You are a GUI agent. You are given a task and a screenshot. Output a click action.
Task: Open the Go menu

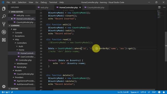37,2
